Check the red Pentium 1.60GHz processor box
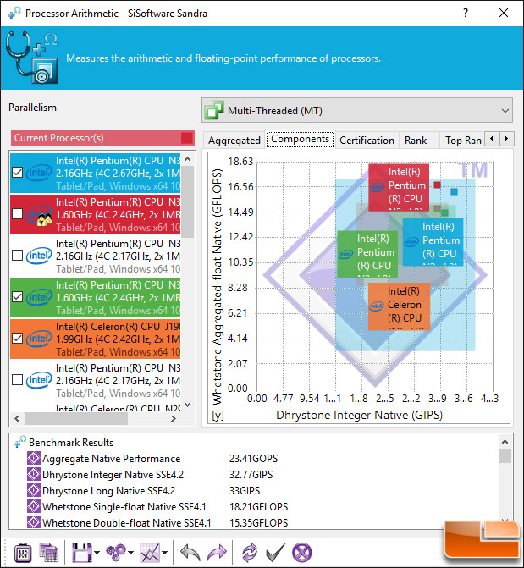Viewport: 524px width, 568px height. pyautogui.click(x=18, y=214)
